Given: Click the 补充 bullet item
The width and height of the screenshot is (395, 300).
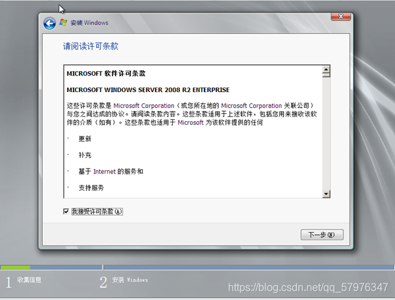Looking at the screenshot, I should (x=85, y=155).
